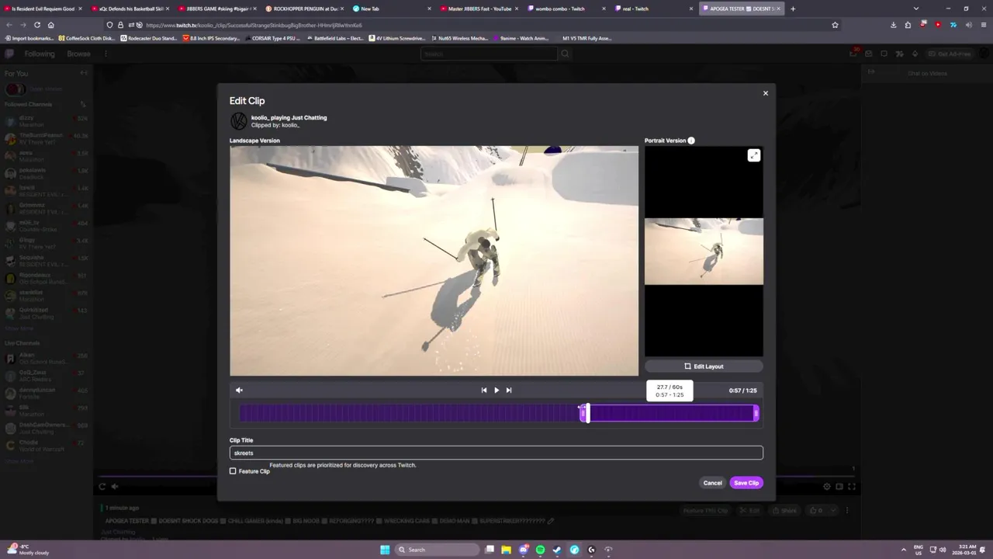This screenshot has width=993, height=559.
Task: Open Rodecaster Duo Stand bookmark
Action: [149, 38]
